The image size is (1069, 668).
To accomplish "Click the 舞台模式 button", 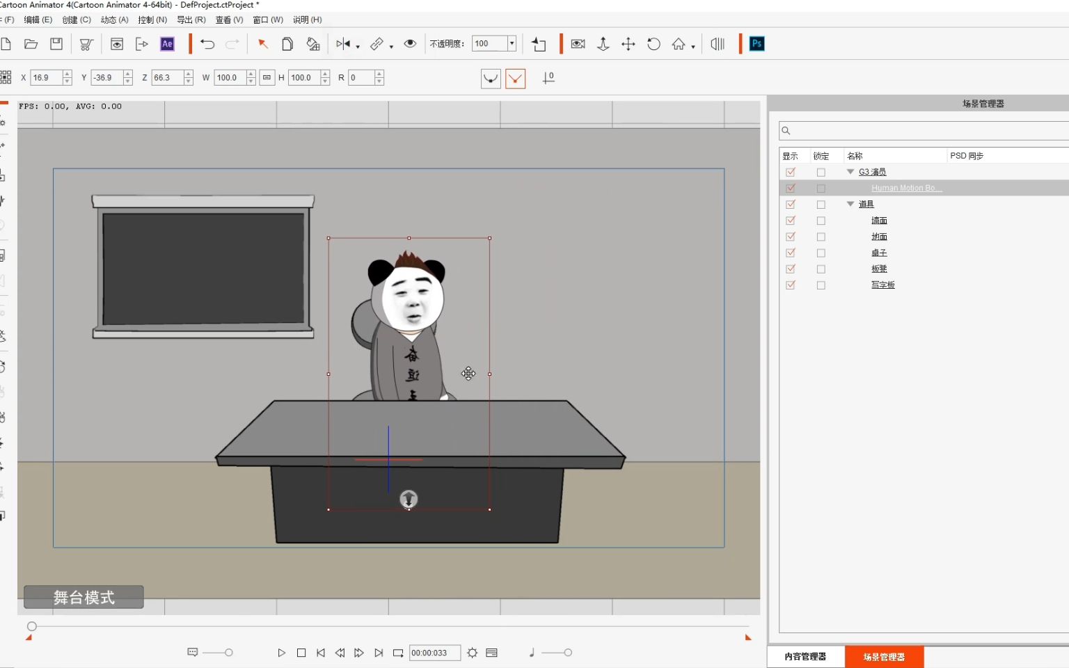I will click(84, 597).
